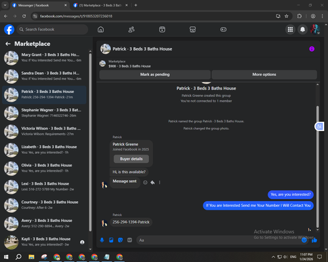Go back in browser history
The image size is (328, 262).
[x=6, y=16]
